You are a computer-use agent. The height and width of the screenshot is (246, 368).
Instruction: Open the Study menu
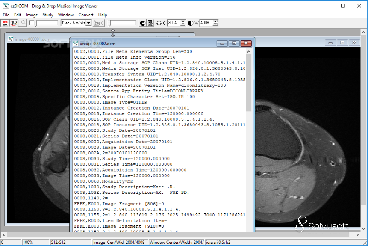point(48,15)
